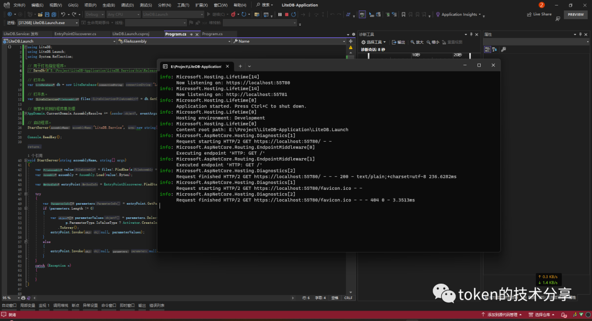This screenshot has width=592, height=321.
Task: Open the 文件(F) menu
Action: coord(19,5)
